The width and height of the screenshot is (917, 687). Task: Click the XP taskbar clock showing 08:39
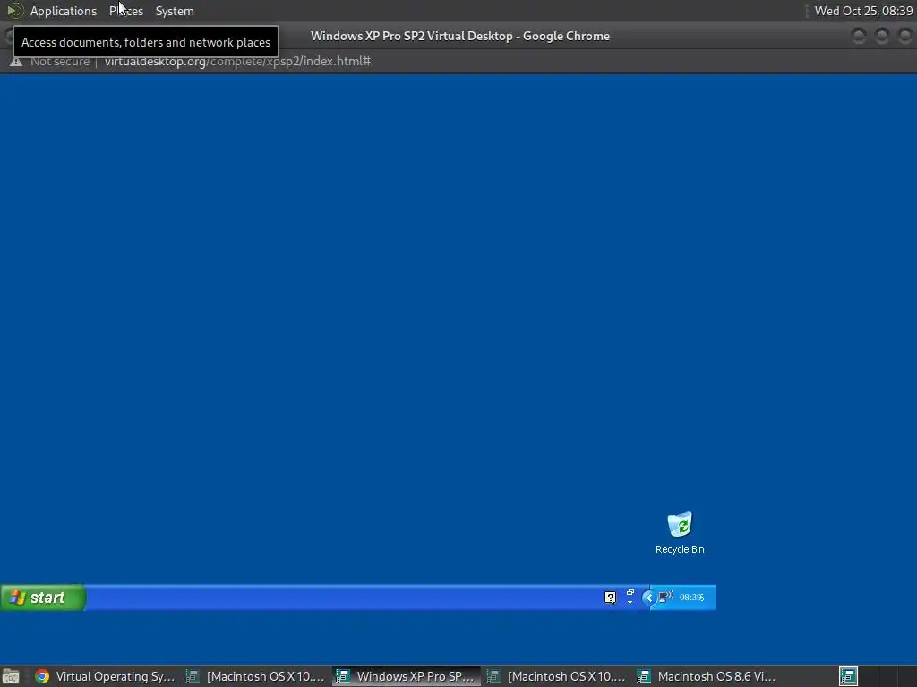692,597
